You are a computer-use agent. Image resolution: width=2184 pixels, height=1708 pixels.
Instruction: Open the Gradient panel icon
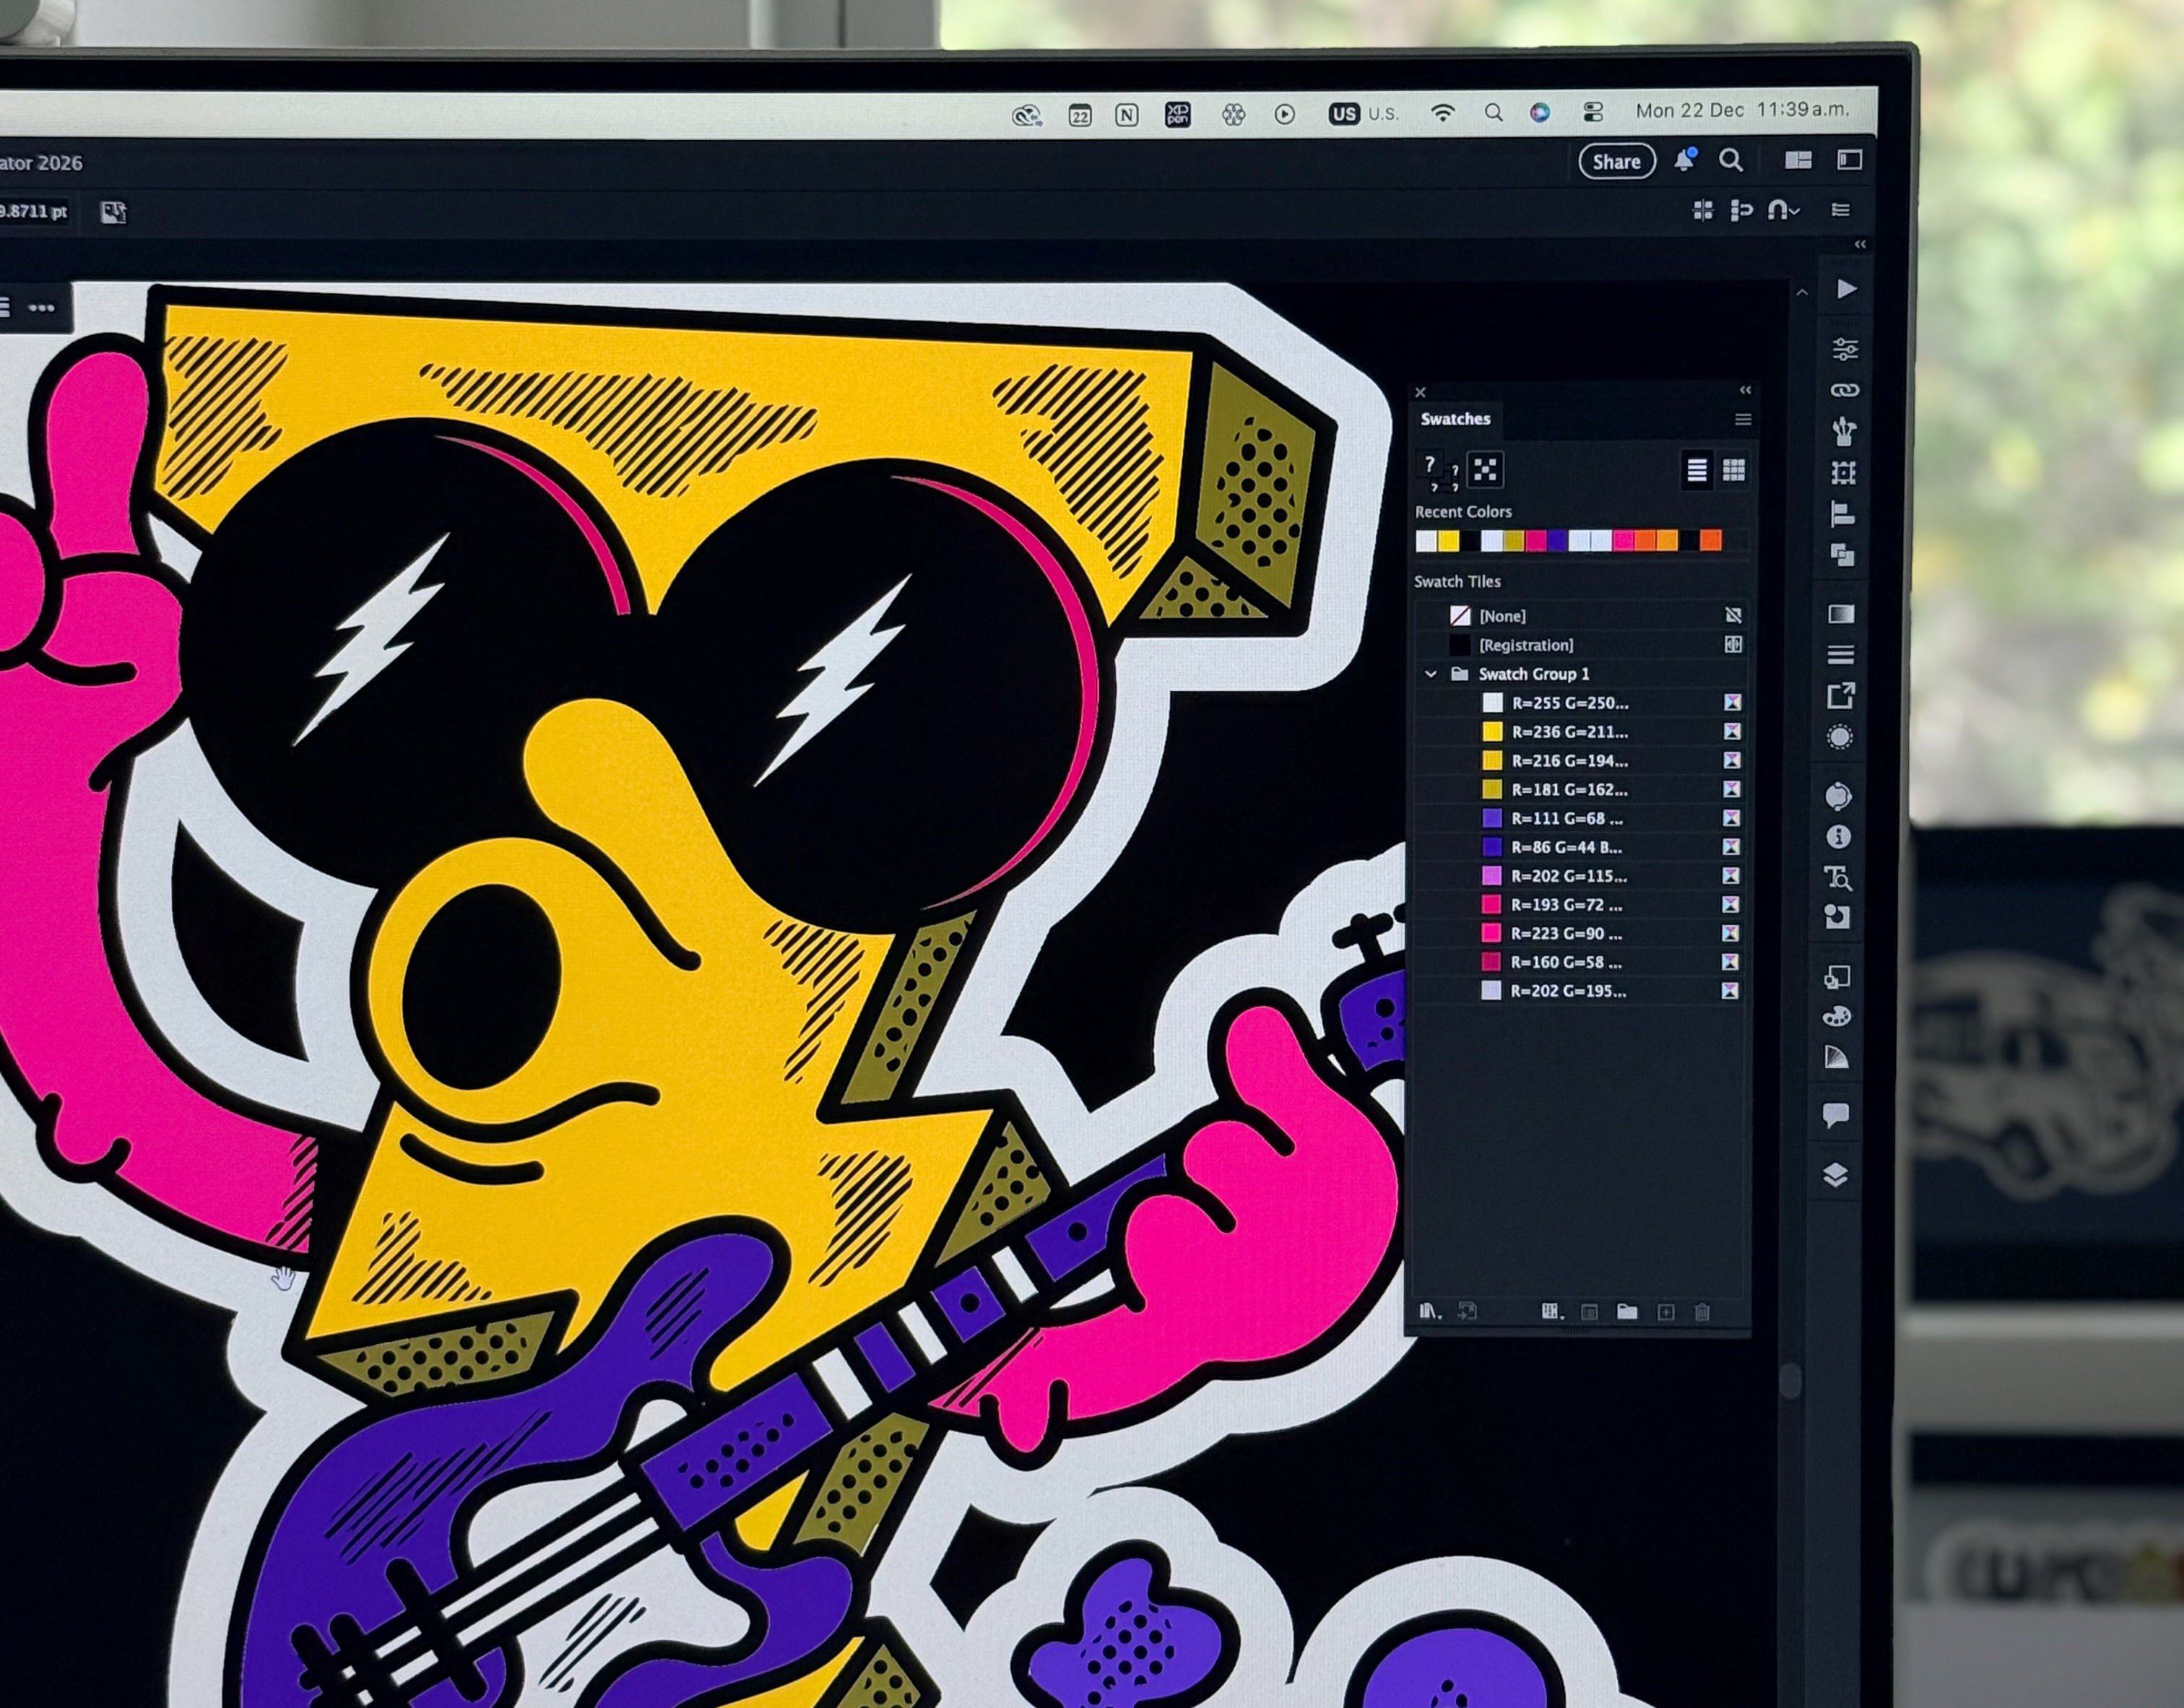[1841, 613]
